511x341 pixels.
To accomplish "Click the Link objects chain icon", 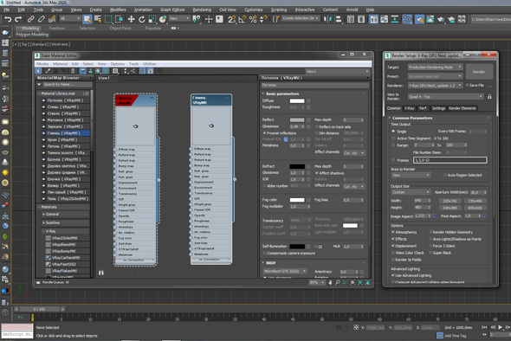I will point(31,20).
